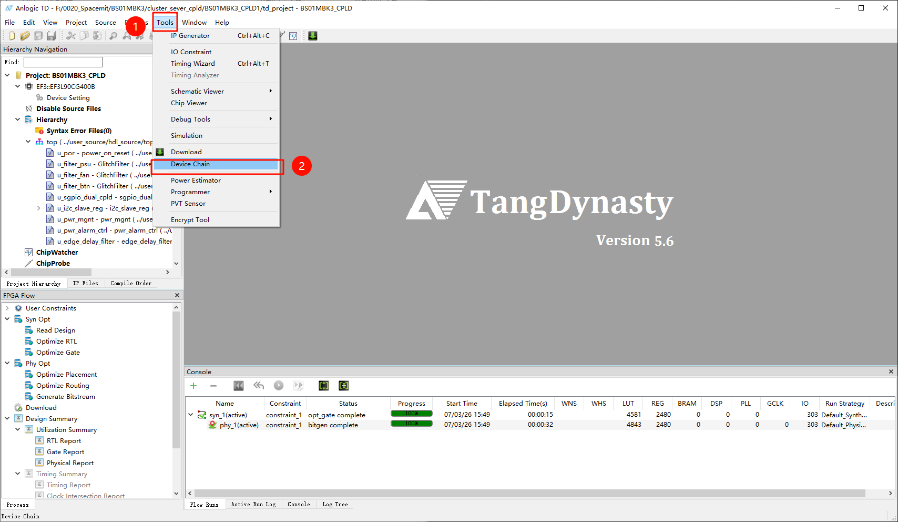This screenshot has width=898, height=522.
Task: Choose IP Generator in the Tools menu
Action: pyautogui.click(x=216, y=36)
